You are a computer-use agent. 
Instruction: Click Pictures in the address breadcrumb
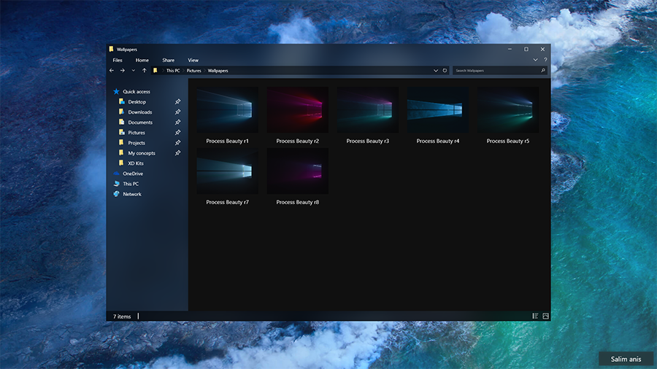(193, 71)
